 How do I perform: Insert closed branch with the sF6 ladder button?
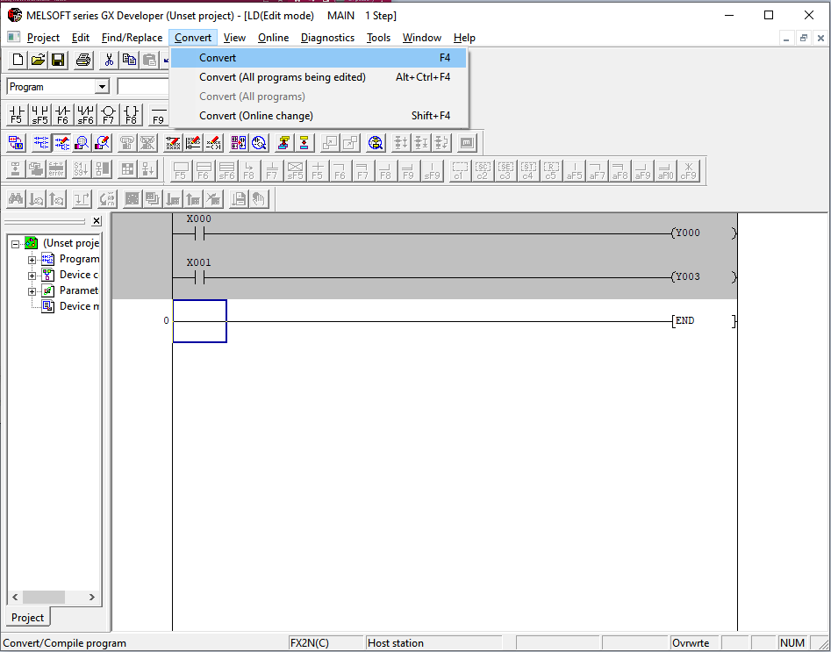click(x=85, y=114)
